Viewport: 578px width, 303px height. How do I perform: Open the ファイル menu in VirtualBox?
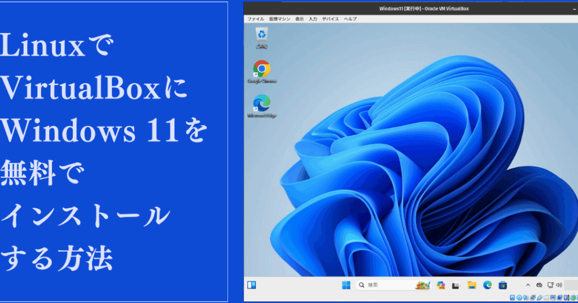pyautogui.click(x=255, y=19)
